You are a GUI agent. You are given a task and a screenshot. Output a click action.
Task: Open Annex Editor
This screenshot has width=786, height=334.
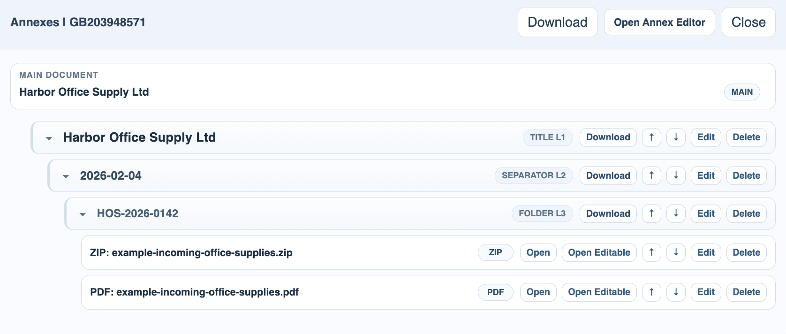click(659, 22)
